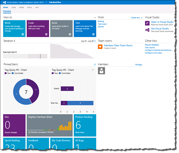Viewport: 179px width, 153px height.
Task: Open the Fabrikam Fiber Team Room link
Action: pyautogui.click(x=118, y=45)
